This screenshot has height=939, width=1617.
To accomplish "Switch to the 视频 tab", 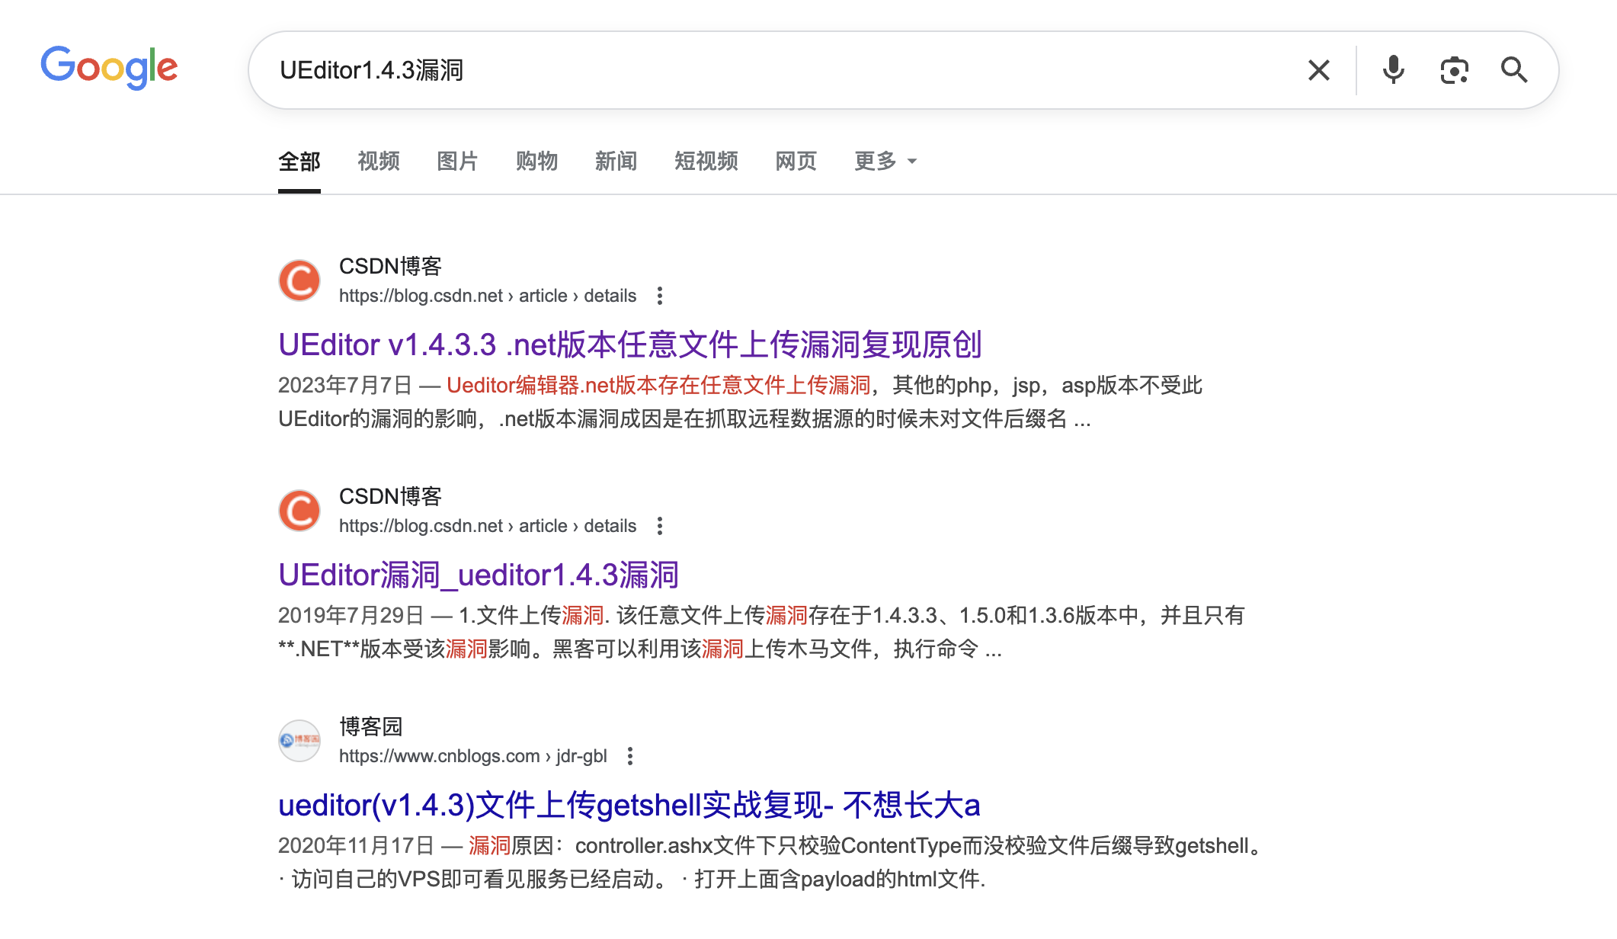I will 379,162.
